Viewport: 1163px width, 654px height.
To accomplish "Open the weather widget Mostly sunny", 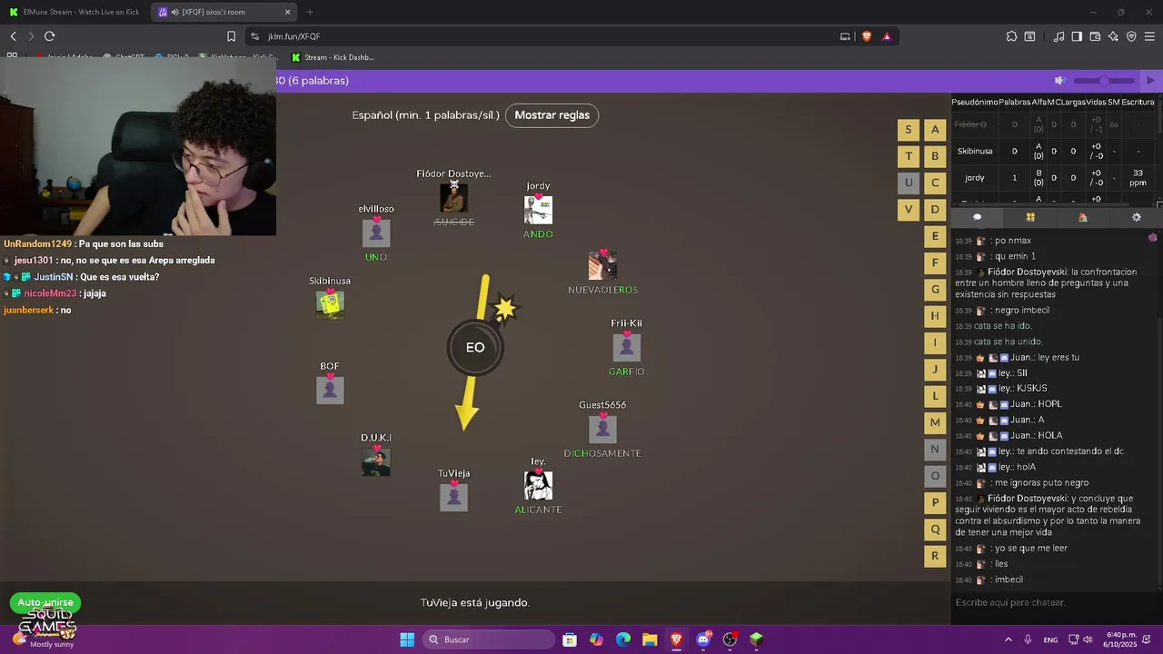I will pyautogui.click(x=45, y=639).
